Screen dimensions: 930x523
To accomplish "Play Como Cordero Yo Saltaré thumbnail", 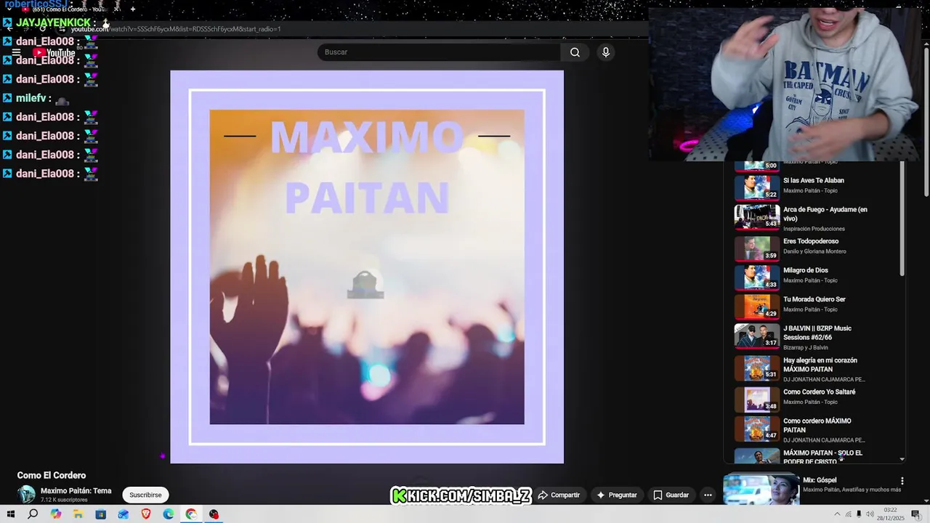I will tap(756, 399).
